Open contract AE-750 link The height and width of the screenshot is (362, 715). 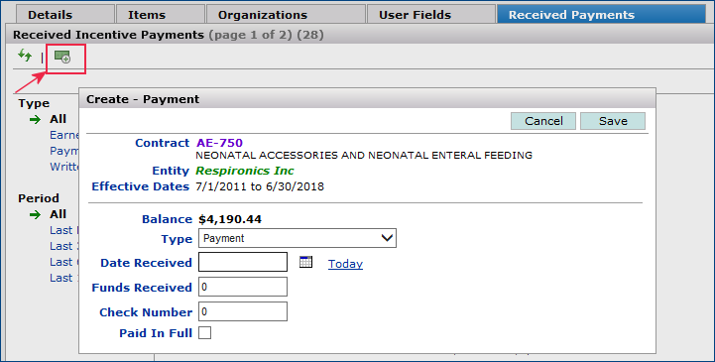(x=219, y=143)
